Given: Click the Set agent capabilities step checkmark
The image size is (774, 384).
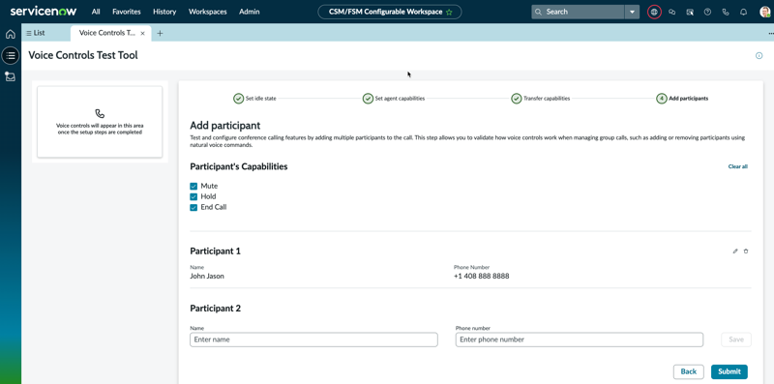Looking at the screenshot, I should click(368, 99).
